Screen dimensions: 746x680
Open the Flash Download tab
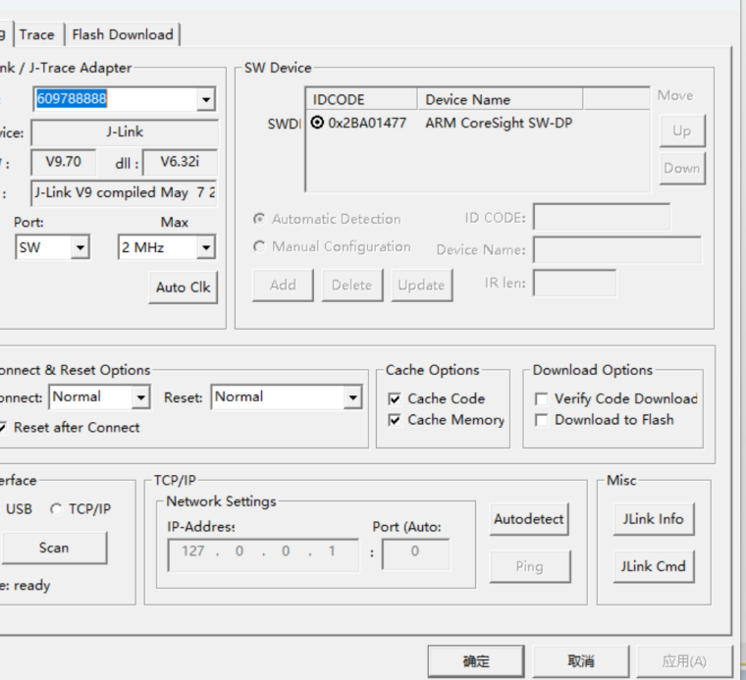[x=123, y=34]
